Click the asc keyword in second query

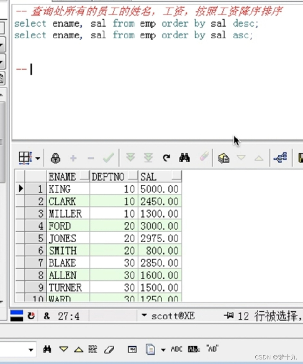(241, 35)
